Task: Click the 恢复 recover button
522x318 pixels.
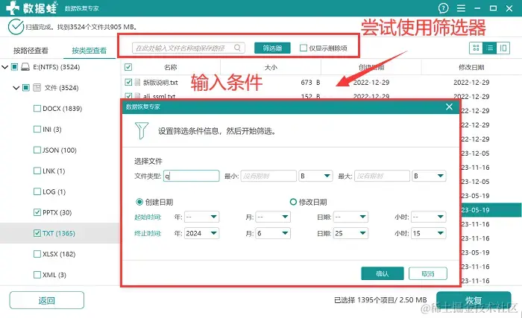Action: (474, 300)
